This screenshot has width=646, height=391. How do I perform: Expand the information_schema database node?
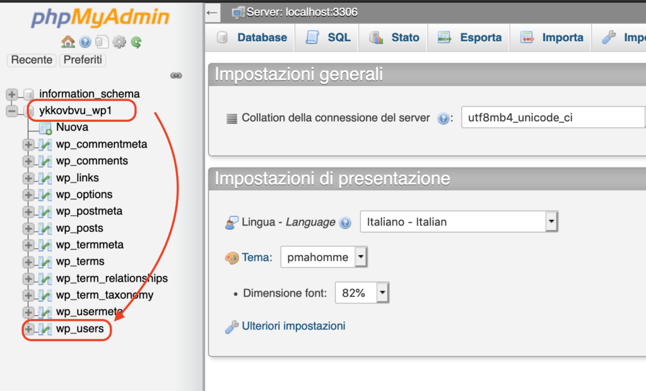tap(12, 94)
